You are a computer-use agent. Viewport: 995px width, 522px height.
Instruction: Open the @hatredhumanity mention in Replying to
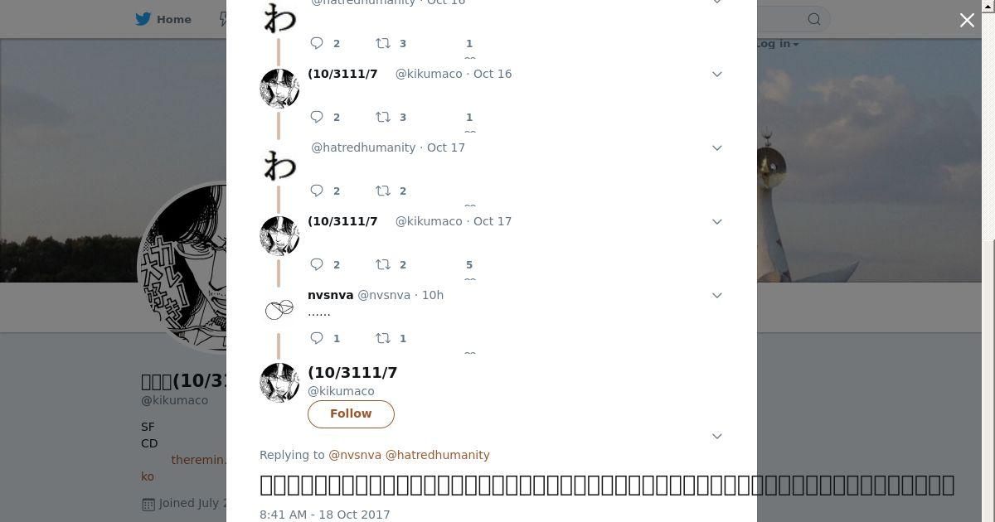pyautogui.click(x=438, y=455)
